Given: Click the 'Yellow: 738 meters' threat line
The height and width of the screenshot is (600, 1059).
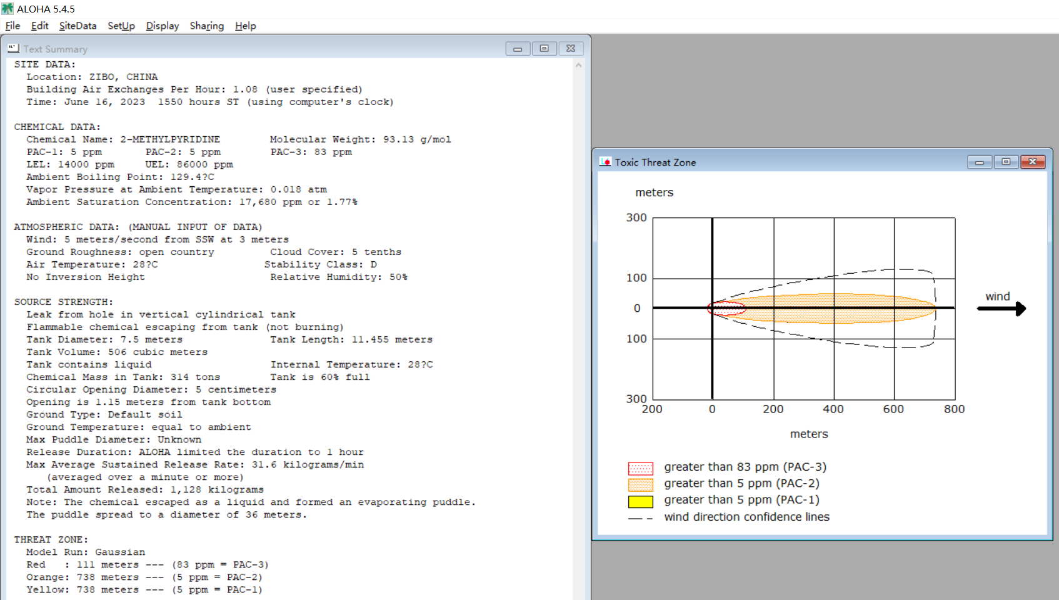Looking at the screenshot, I should pos(144,589).
